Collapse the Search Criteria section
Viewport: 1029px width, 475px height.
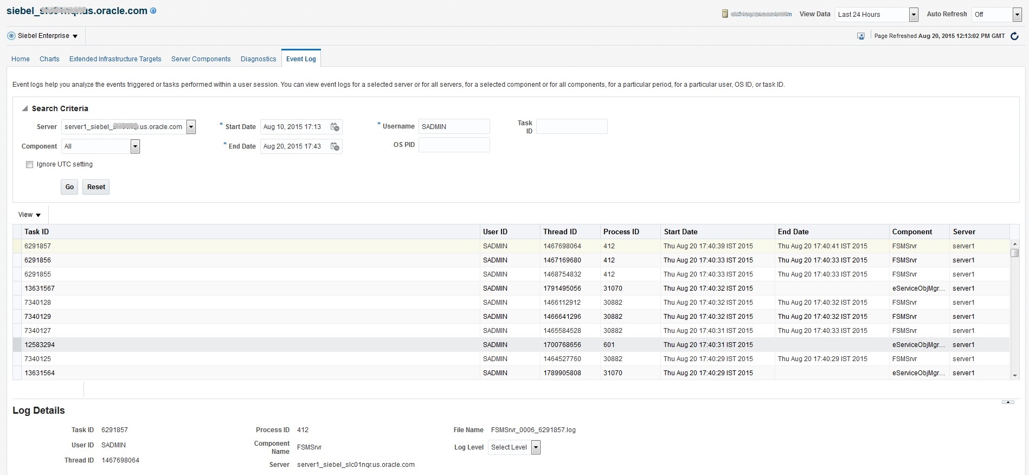coord(25,108)
